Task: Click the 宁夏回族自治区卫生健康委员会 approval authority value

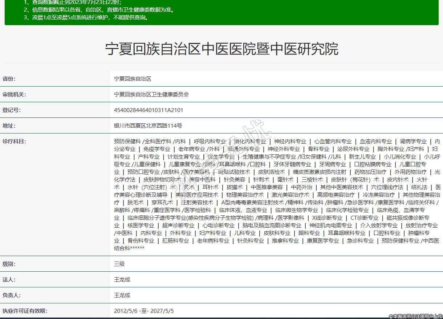Action: click(151, 95)
